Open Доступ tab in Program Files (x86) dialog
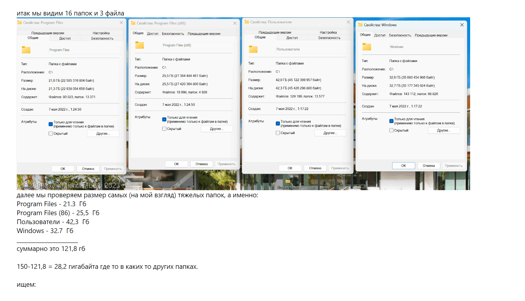525x301 pixels. (153, 34)
